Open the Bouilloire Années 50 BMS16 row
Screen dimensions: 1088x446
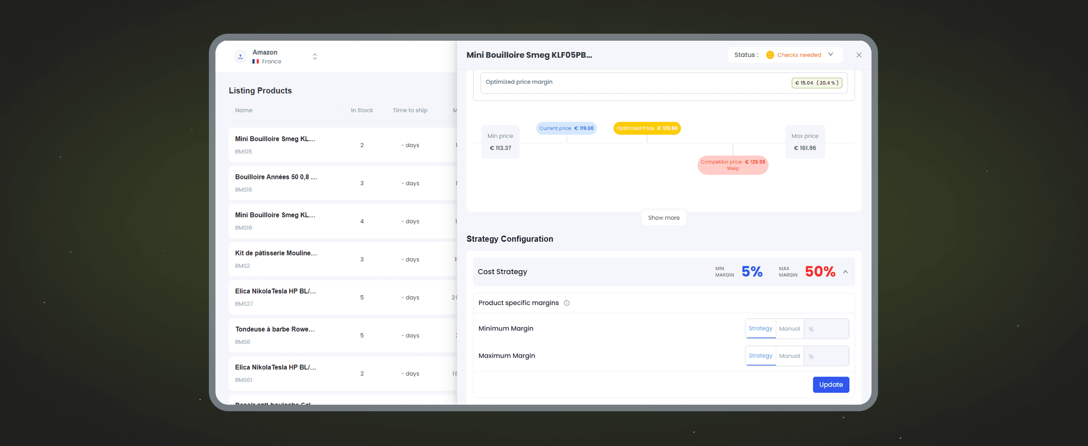tap(343, 183)
